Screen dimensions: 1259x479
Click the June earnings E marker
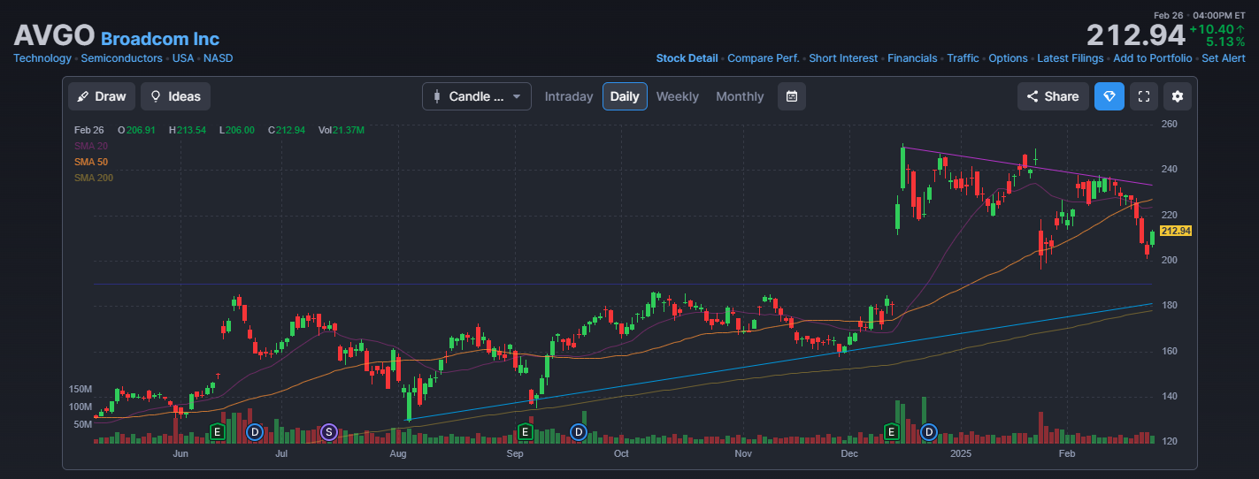pyautogui.click(x=216, y=431)
